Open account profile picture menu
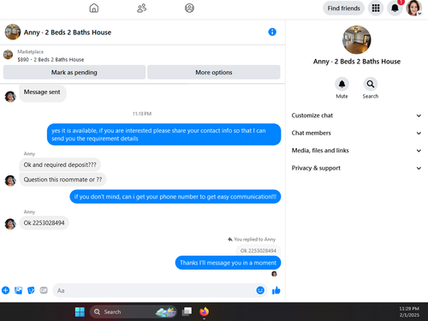Image resolution: width=428 pixels, height=321 pixels. (x=413, y=8)
